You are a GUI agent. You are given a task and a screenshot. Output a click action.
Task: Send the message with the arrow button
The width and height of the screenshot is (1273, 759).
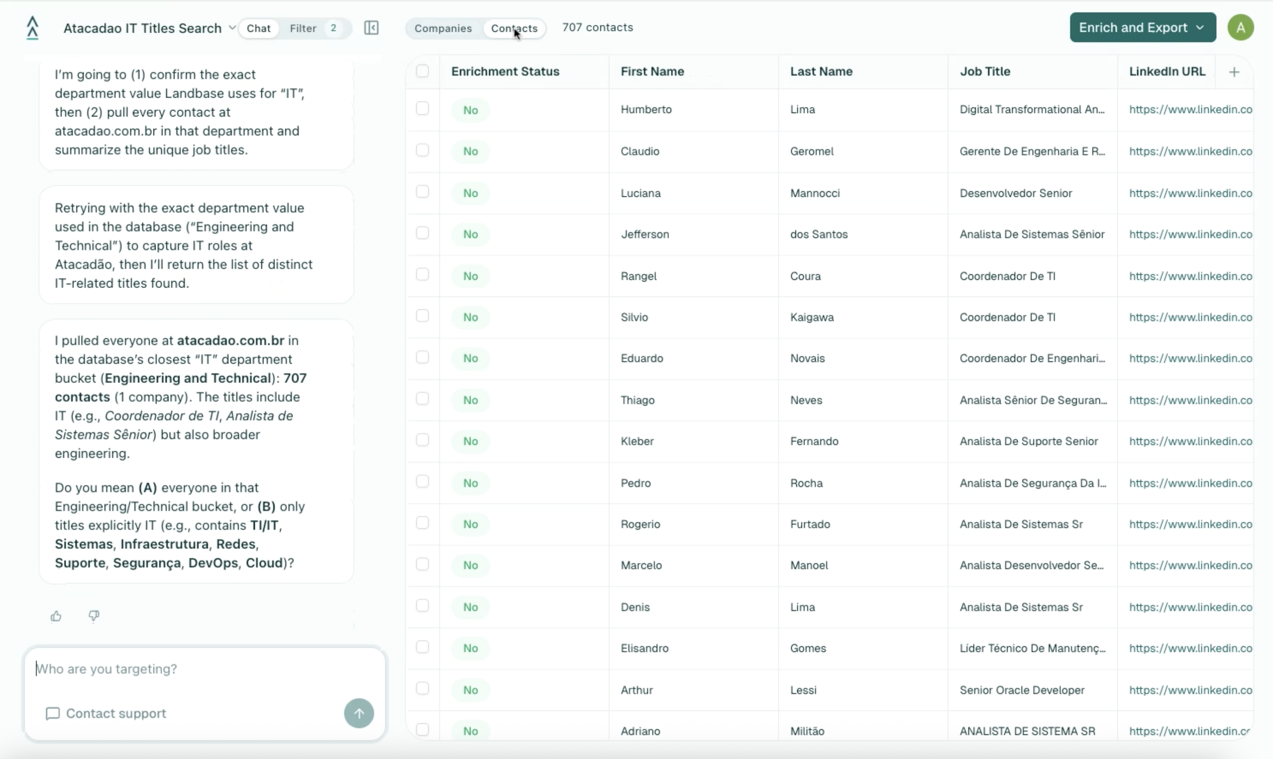point(358,713)
